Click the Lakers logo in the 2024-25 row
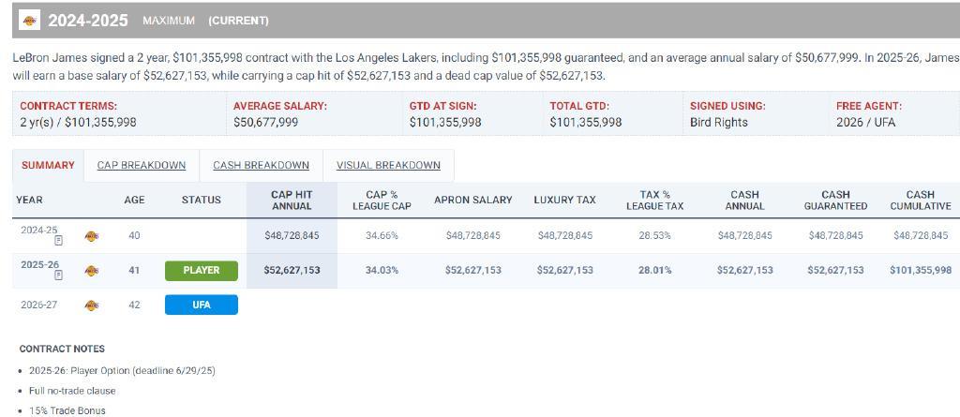Screen dimensions: 960x417 tap(91, 236)
